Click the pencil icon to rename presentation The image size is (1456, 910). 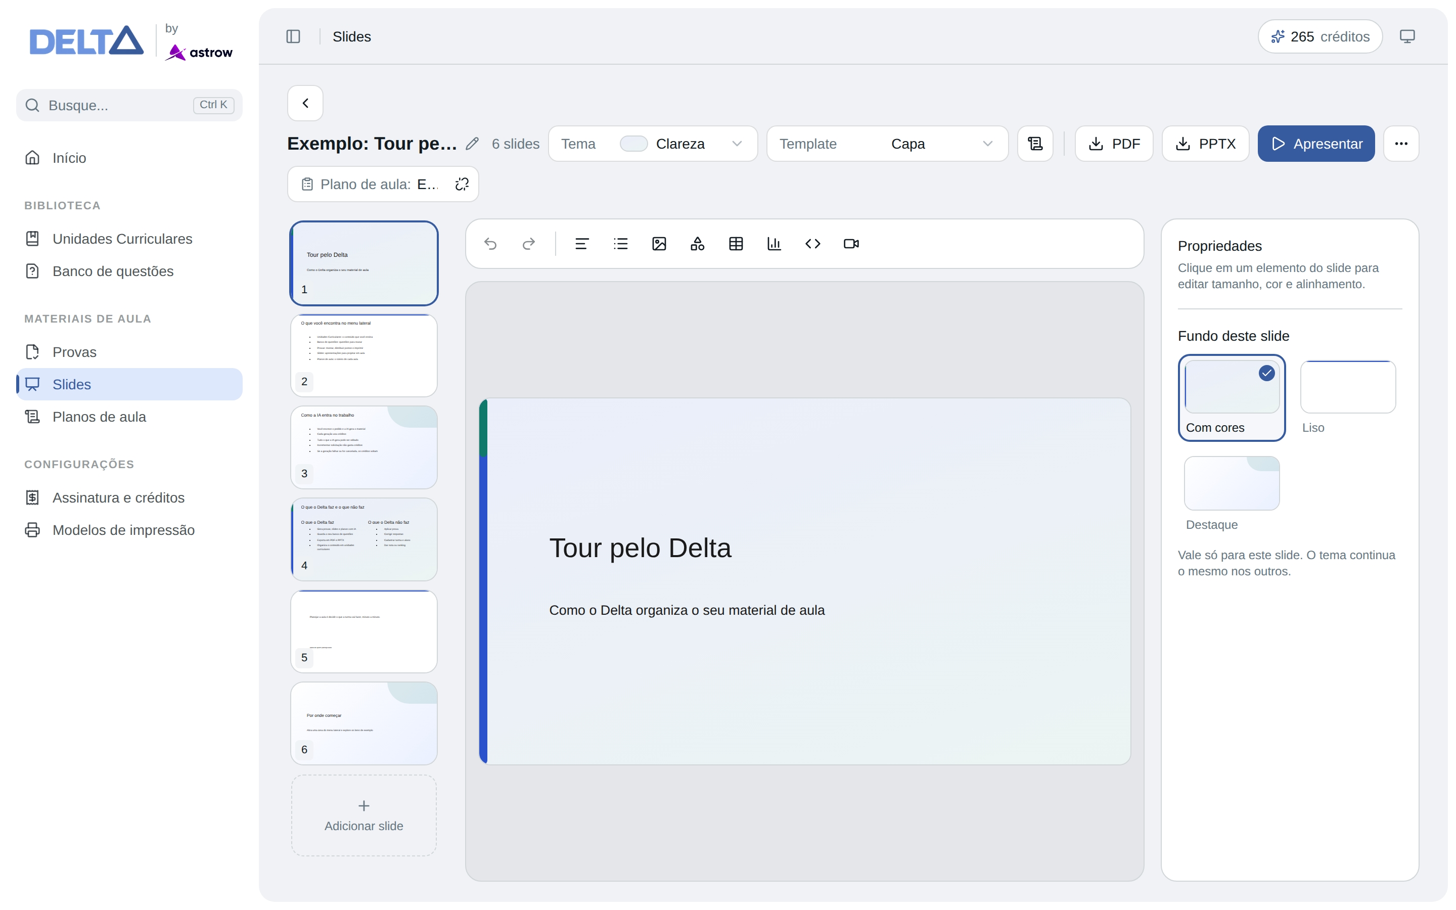click(x=472, y=144)
